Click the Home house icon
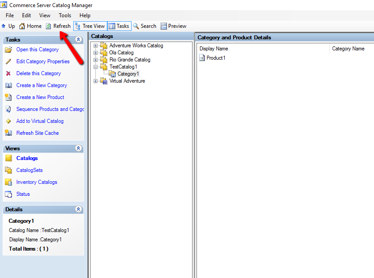This screenshot has width=374, height=278. click(22, 26)
